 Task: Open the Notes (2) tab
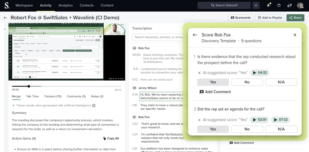(97, 96)
